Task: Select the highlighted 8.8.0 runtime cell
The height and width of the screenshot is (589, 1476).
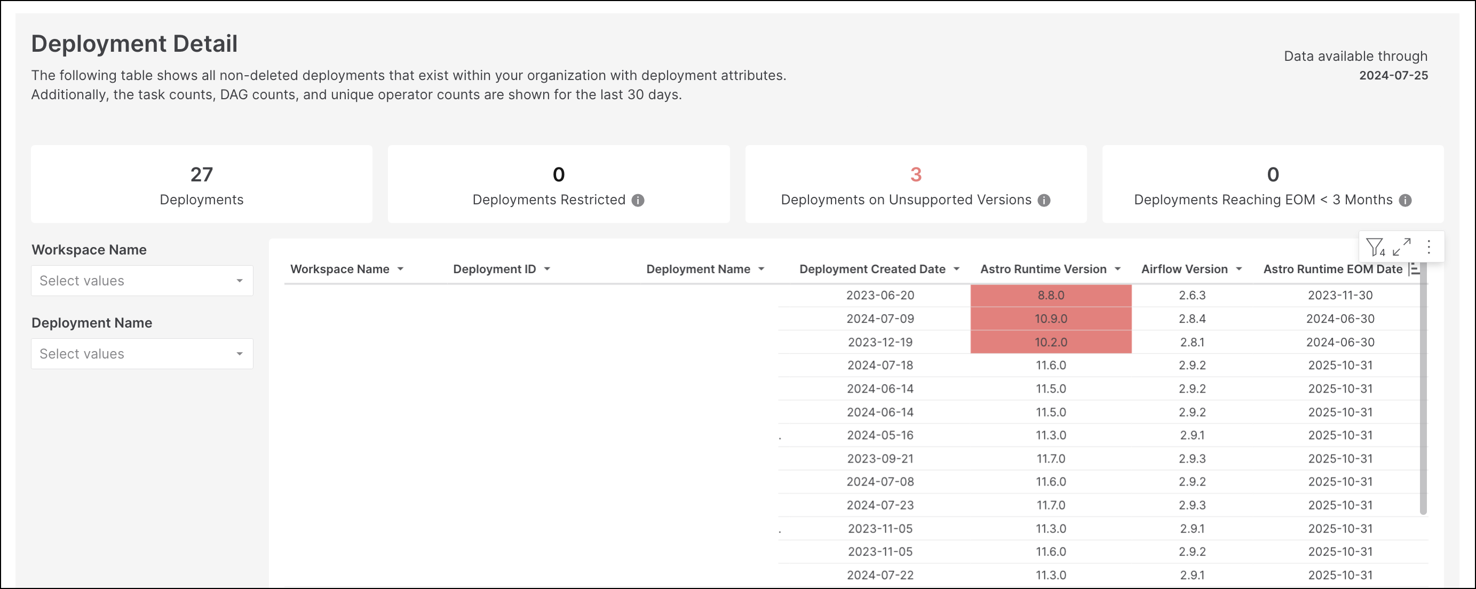Action: point(1050,295)
